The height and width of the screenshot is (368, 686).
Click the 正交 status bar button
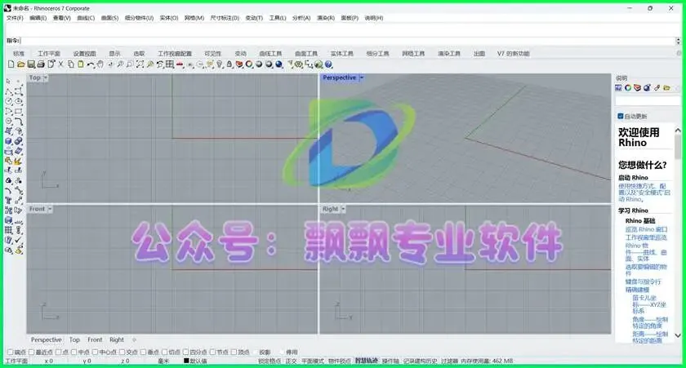291,361
